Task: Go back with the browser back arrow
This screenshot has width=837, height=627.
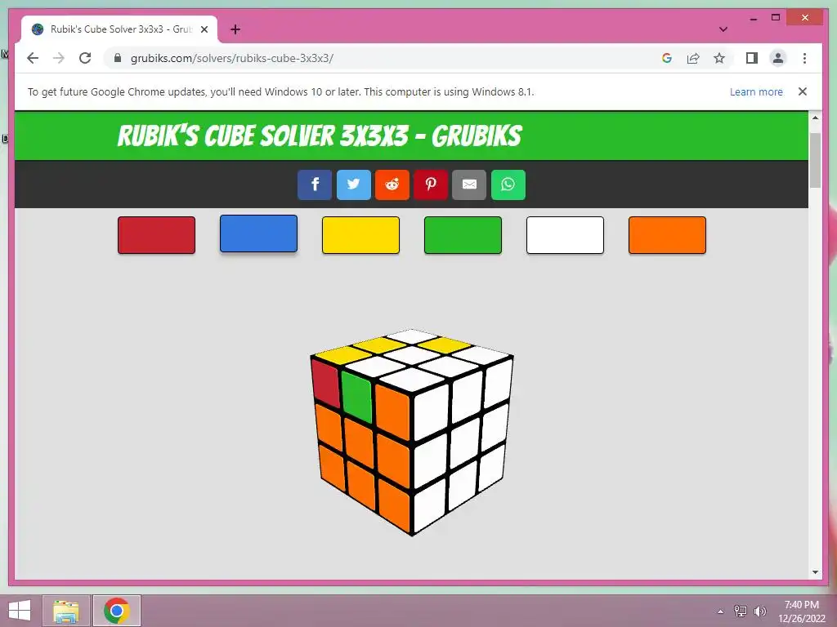Action: 33,58
